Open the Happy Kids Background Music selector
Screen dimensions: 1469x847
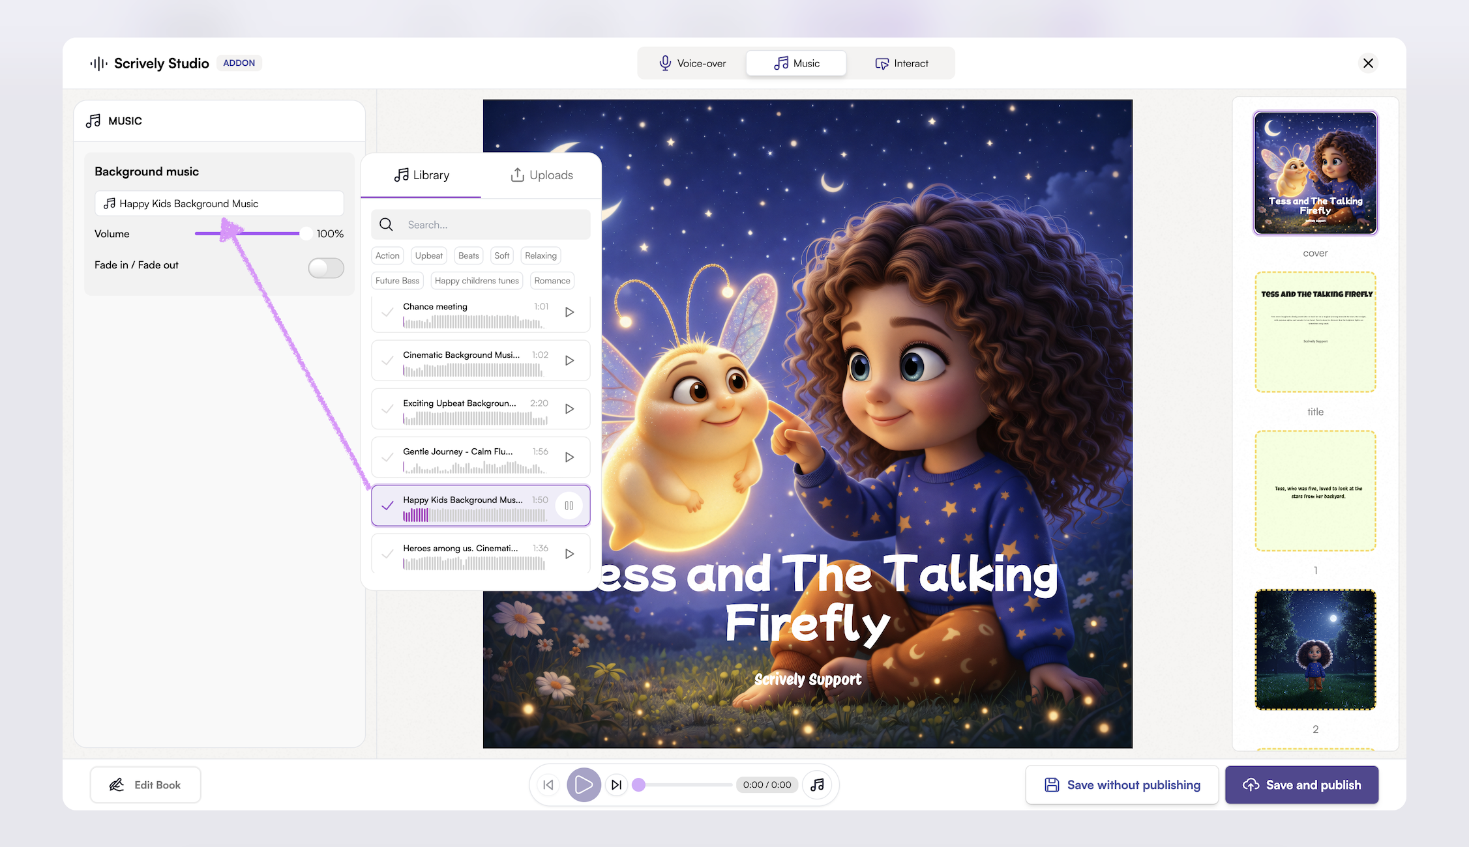pyautogui.click(x=219, y=203)
